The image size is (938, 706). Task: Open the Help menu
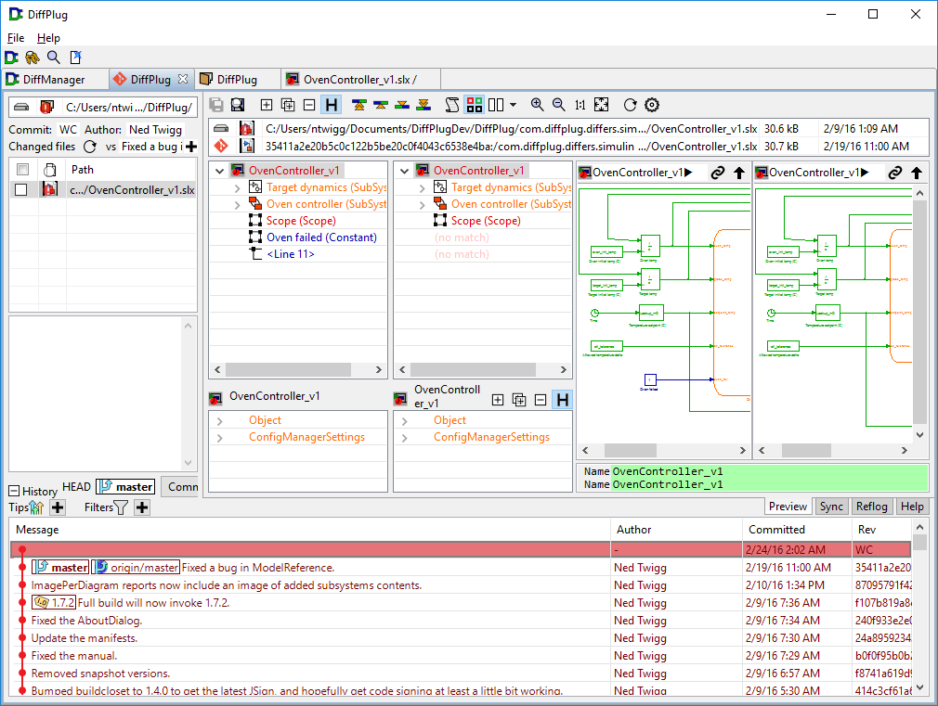[x=48, y=38]
